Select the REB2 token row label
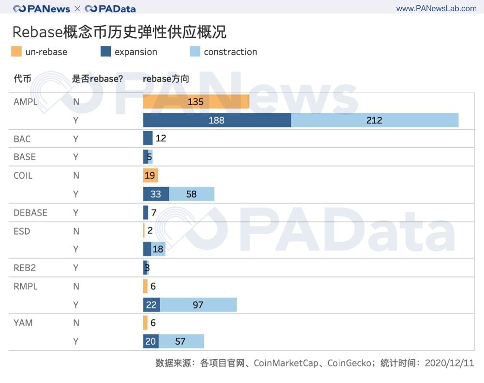Screen dimensions: 484x383 (25, 268)
